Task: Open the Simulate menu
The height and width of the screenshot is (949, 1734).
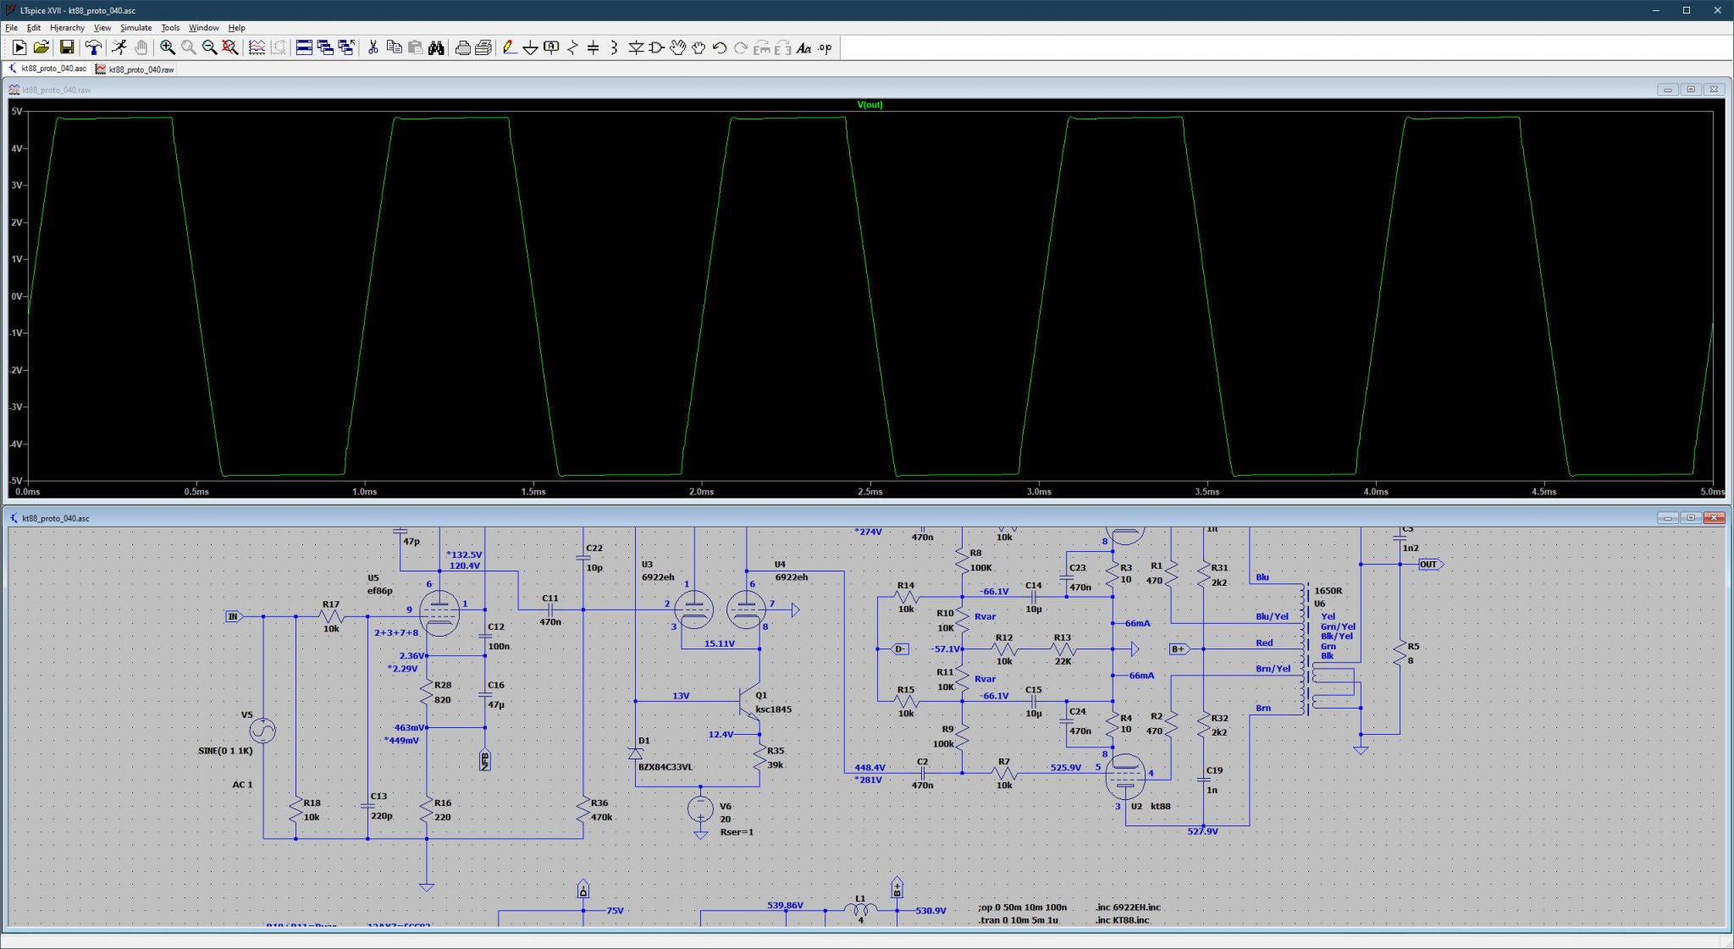Action: (135, 28)
